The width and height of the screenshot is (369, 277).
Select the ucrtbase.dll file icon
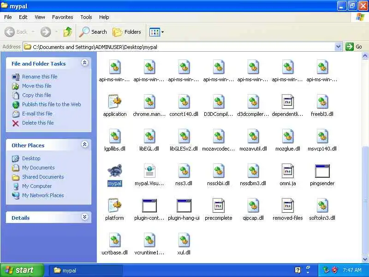(x=114, y=240)
